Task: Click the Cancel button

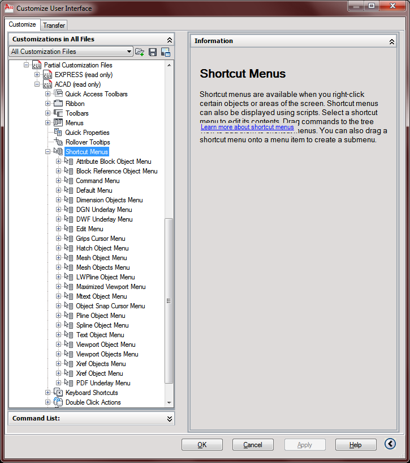Action: point(253,445)
